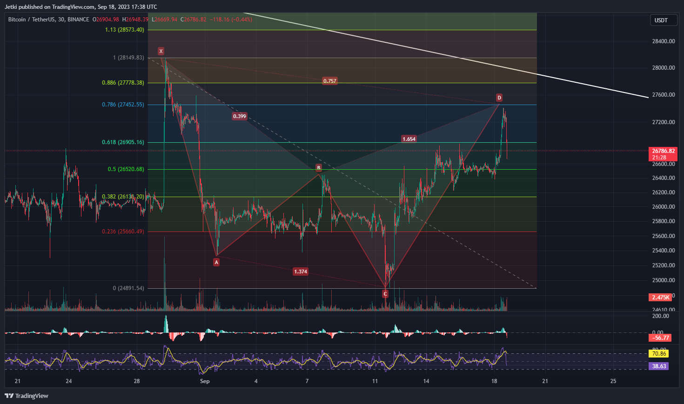Click the yellow 70.86 oscillator value tag
The image size is (684, 404).
(659, 354)
